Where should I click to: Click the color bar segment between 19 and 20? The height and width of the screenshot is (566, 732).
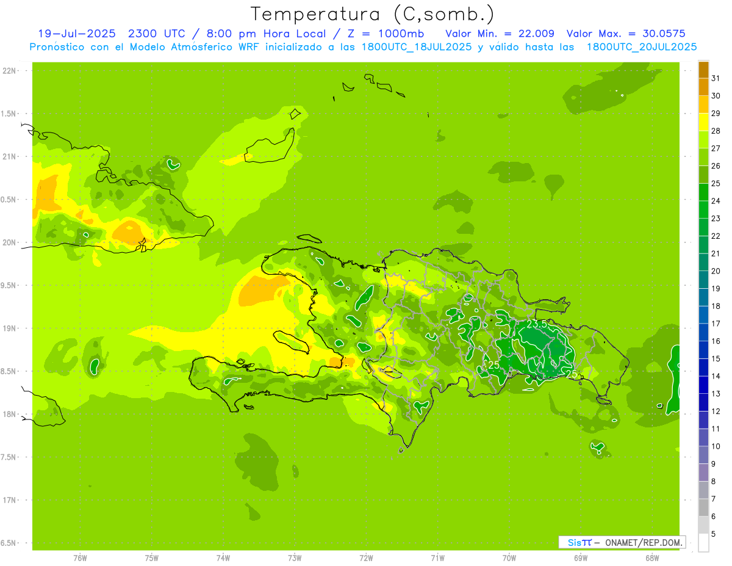pos(703,280)
